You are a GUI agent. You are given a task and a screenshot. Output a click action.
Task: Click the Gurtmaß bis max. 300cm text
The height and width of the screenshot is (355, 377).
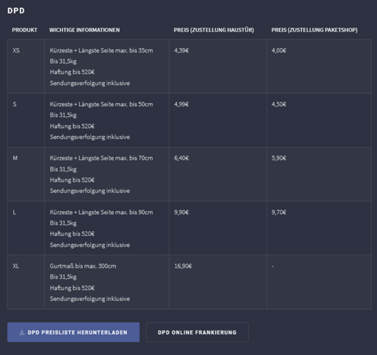click(83, 266)
